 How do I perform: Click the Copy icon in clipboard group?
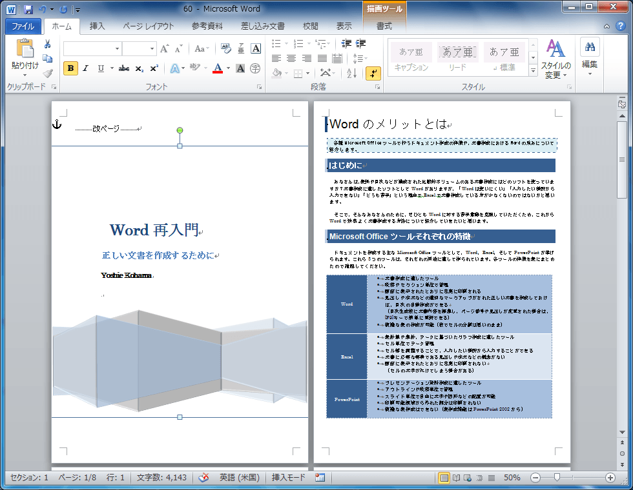coord(47,59)
